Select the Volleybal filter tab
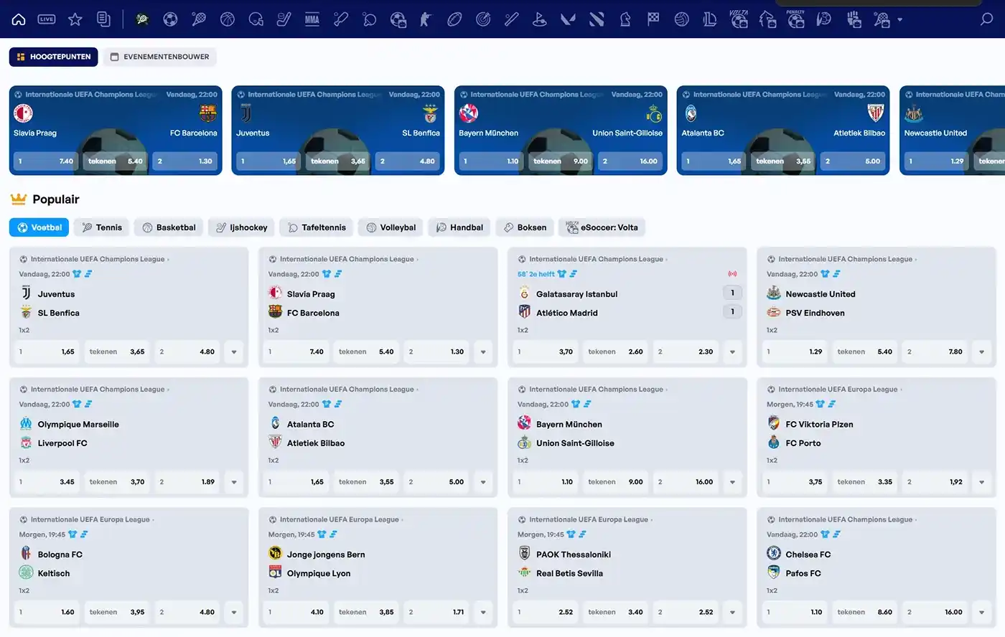The image size is (1005, 637). point(391,227)
